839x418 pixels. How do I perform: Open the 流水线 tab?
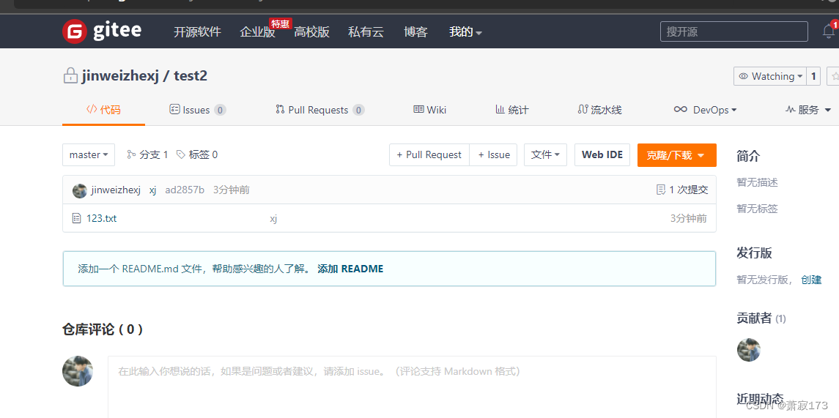[600, 110]
